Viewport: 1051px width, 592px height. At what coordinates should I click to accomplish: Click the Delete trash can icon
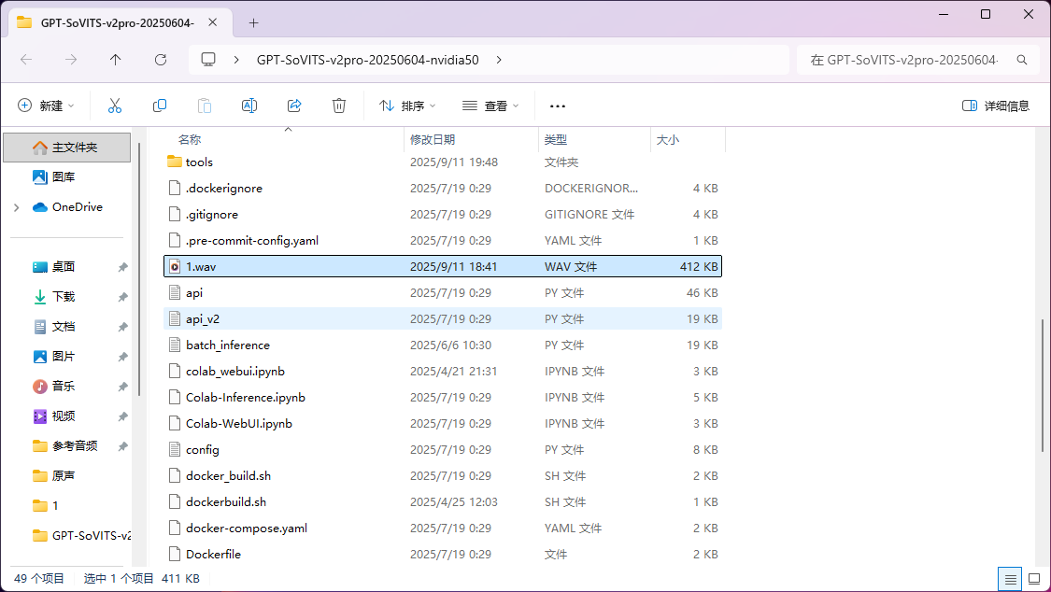(x=339, y=106)
